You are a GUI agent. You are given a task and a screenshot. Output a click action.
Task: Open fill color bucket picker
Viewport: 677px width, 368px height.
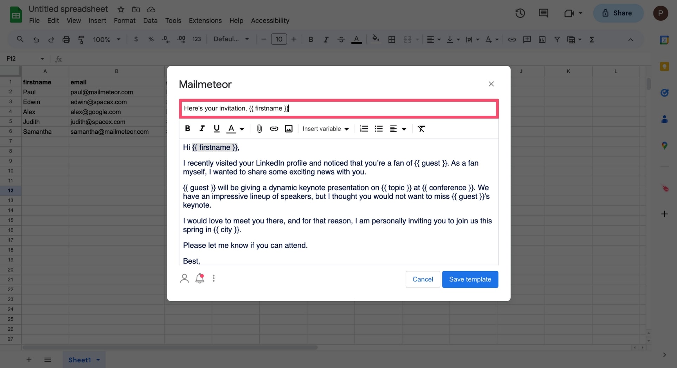click(x=376, y=39)
